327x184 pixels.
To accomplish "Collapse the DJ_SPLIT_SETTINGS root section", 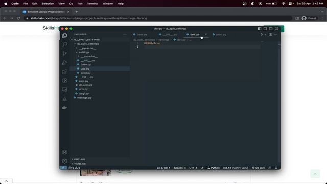I will [72, 40].
